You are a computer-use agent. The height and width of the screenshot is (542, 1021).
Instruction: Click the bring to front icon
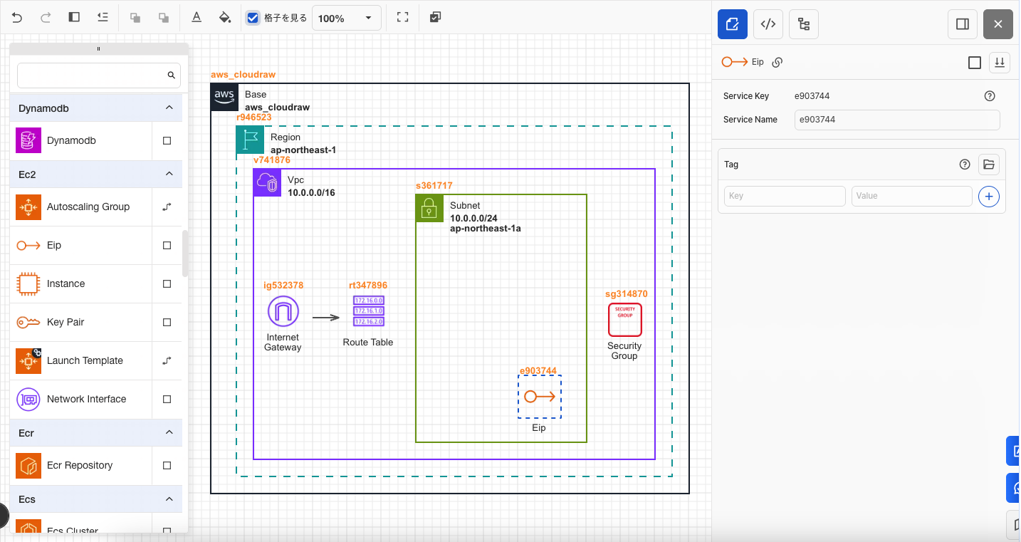[x=135, y=18]
